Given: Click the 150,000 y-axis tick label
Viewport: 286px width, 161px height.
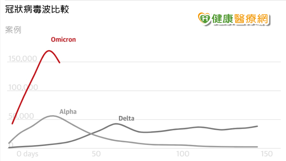Looking at the screenshot, I should (x=23, y=59).
